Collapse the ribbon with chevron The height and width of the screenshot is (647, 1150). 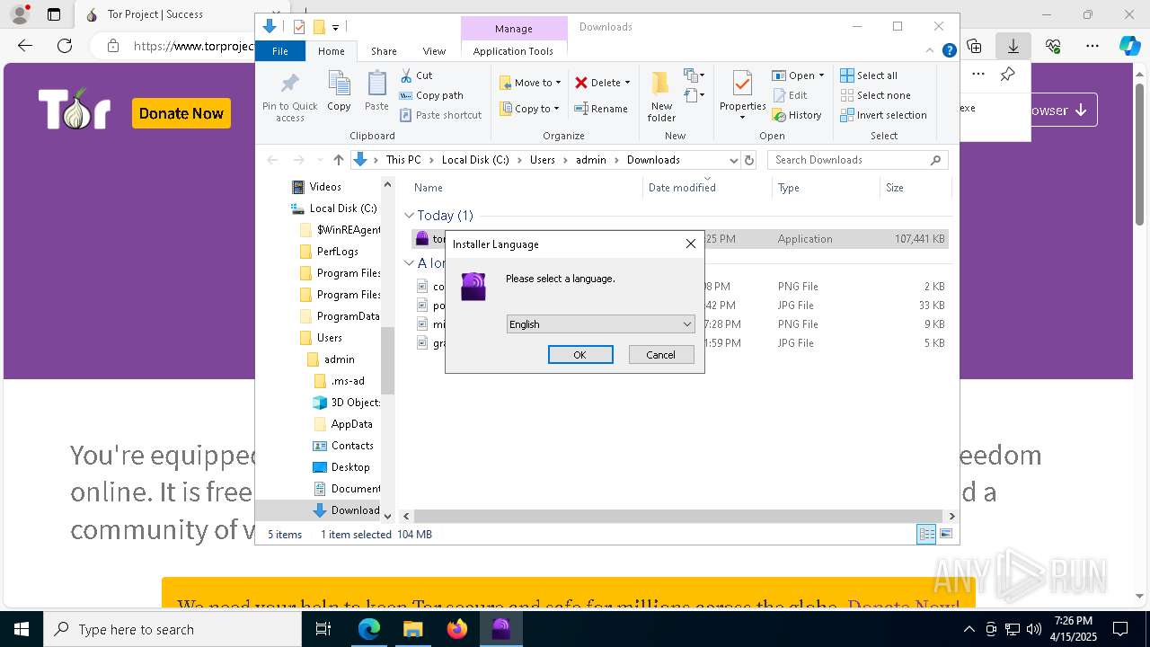pyautogui.click(x=930, y=51)
